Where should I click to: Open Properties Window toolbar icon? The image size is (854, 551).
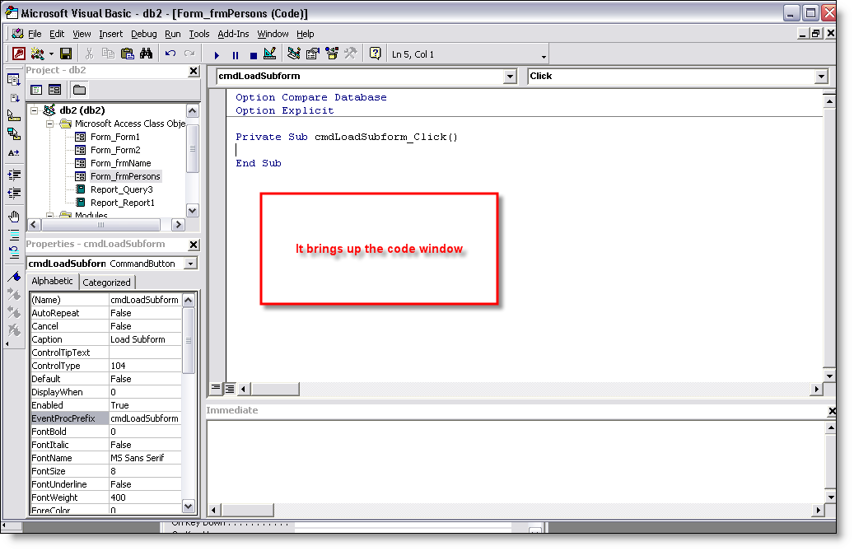313,54
